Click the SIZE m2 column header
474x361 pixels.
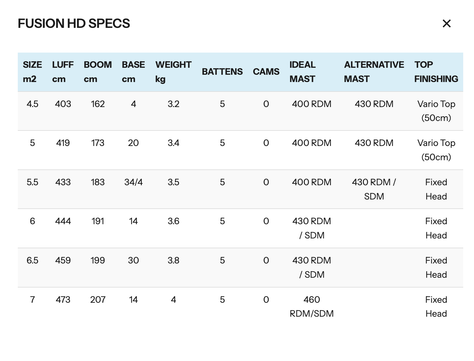coord(32,72)
